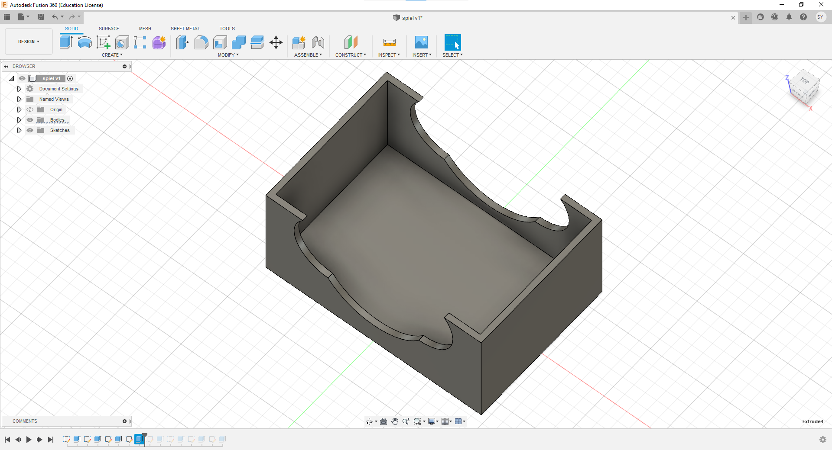This screenshot has height=450, width=832.
Task: Switch to the SURFACE tab
Action: [x=109, y=29]
